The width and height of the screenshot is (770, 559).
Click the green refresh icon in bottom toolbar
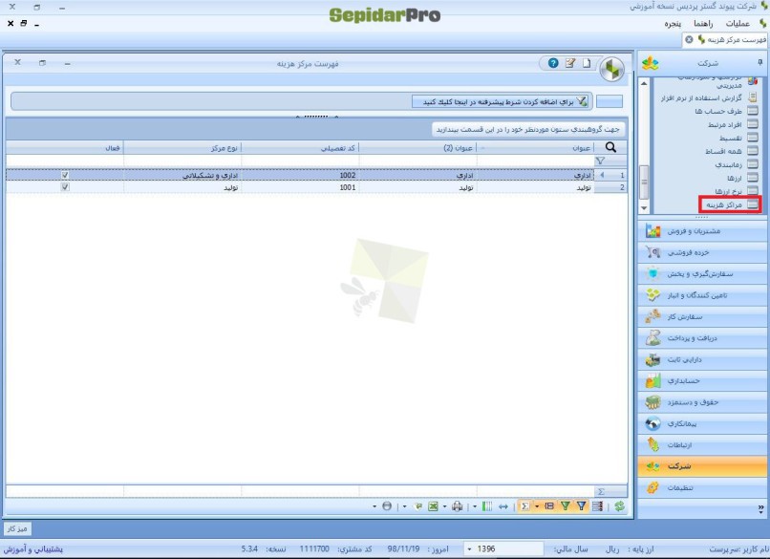[619, 505]
